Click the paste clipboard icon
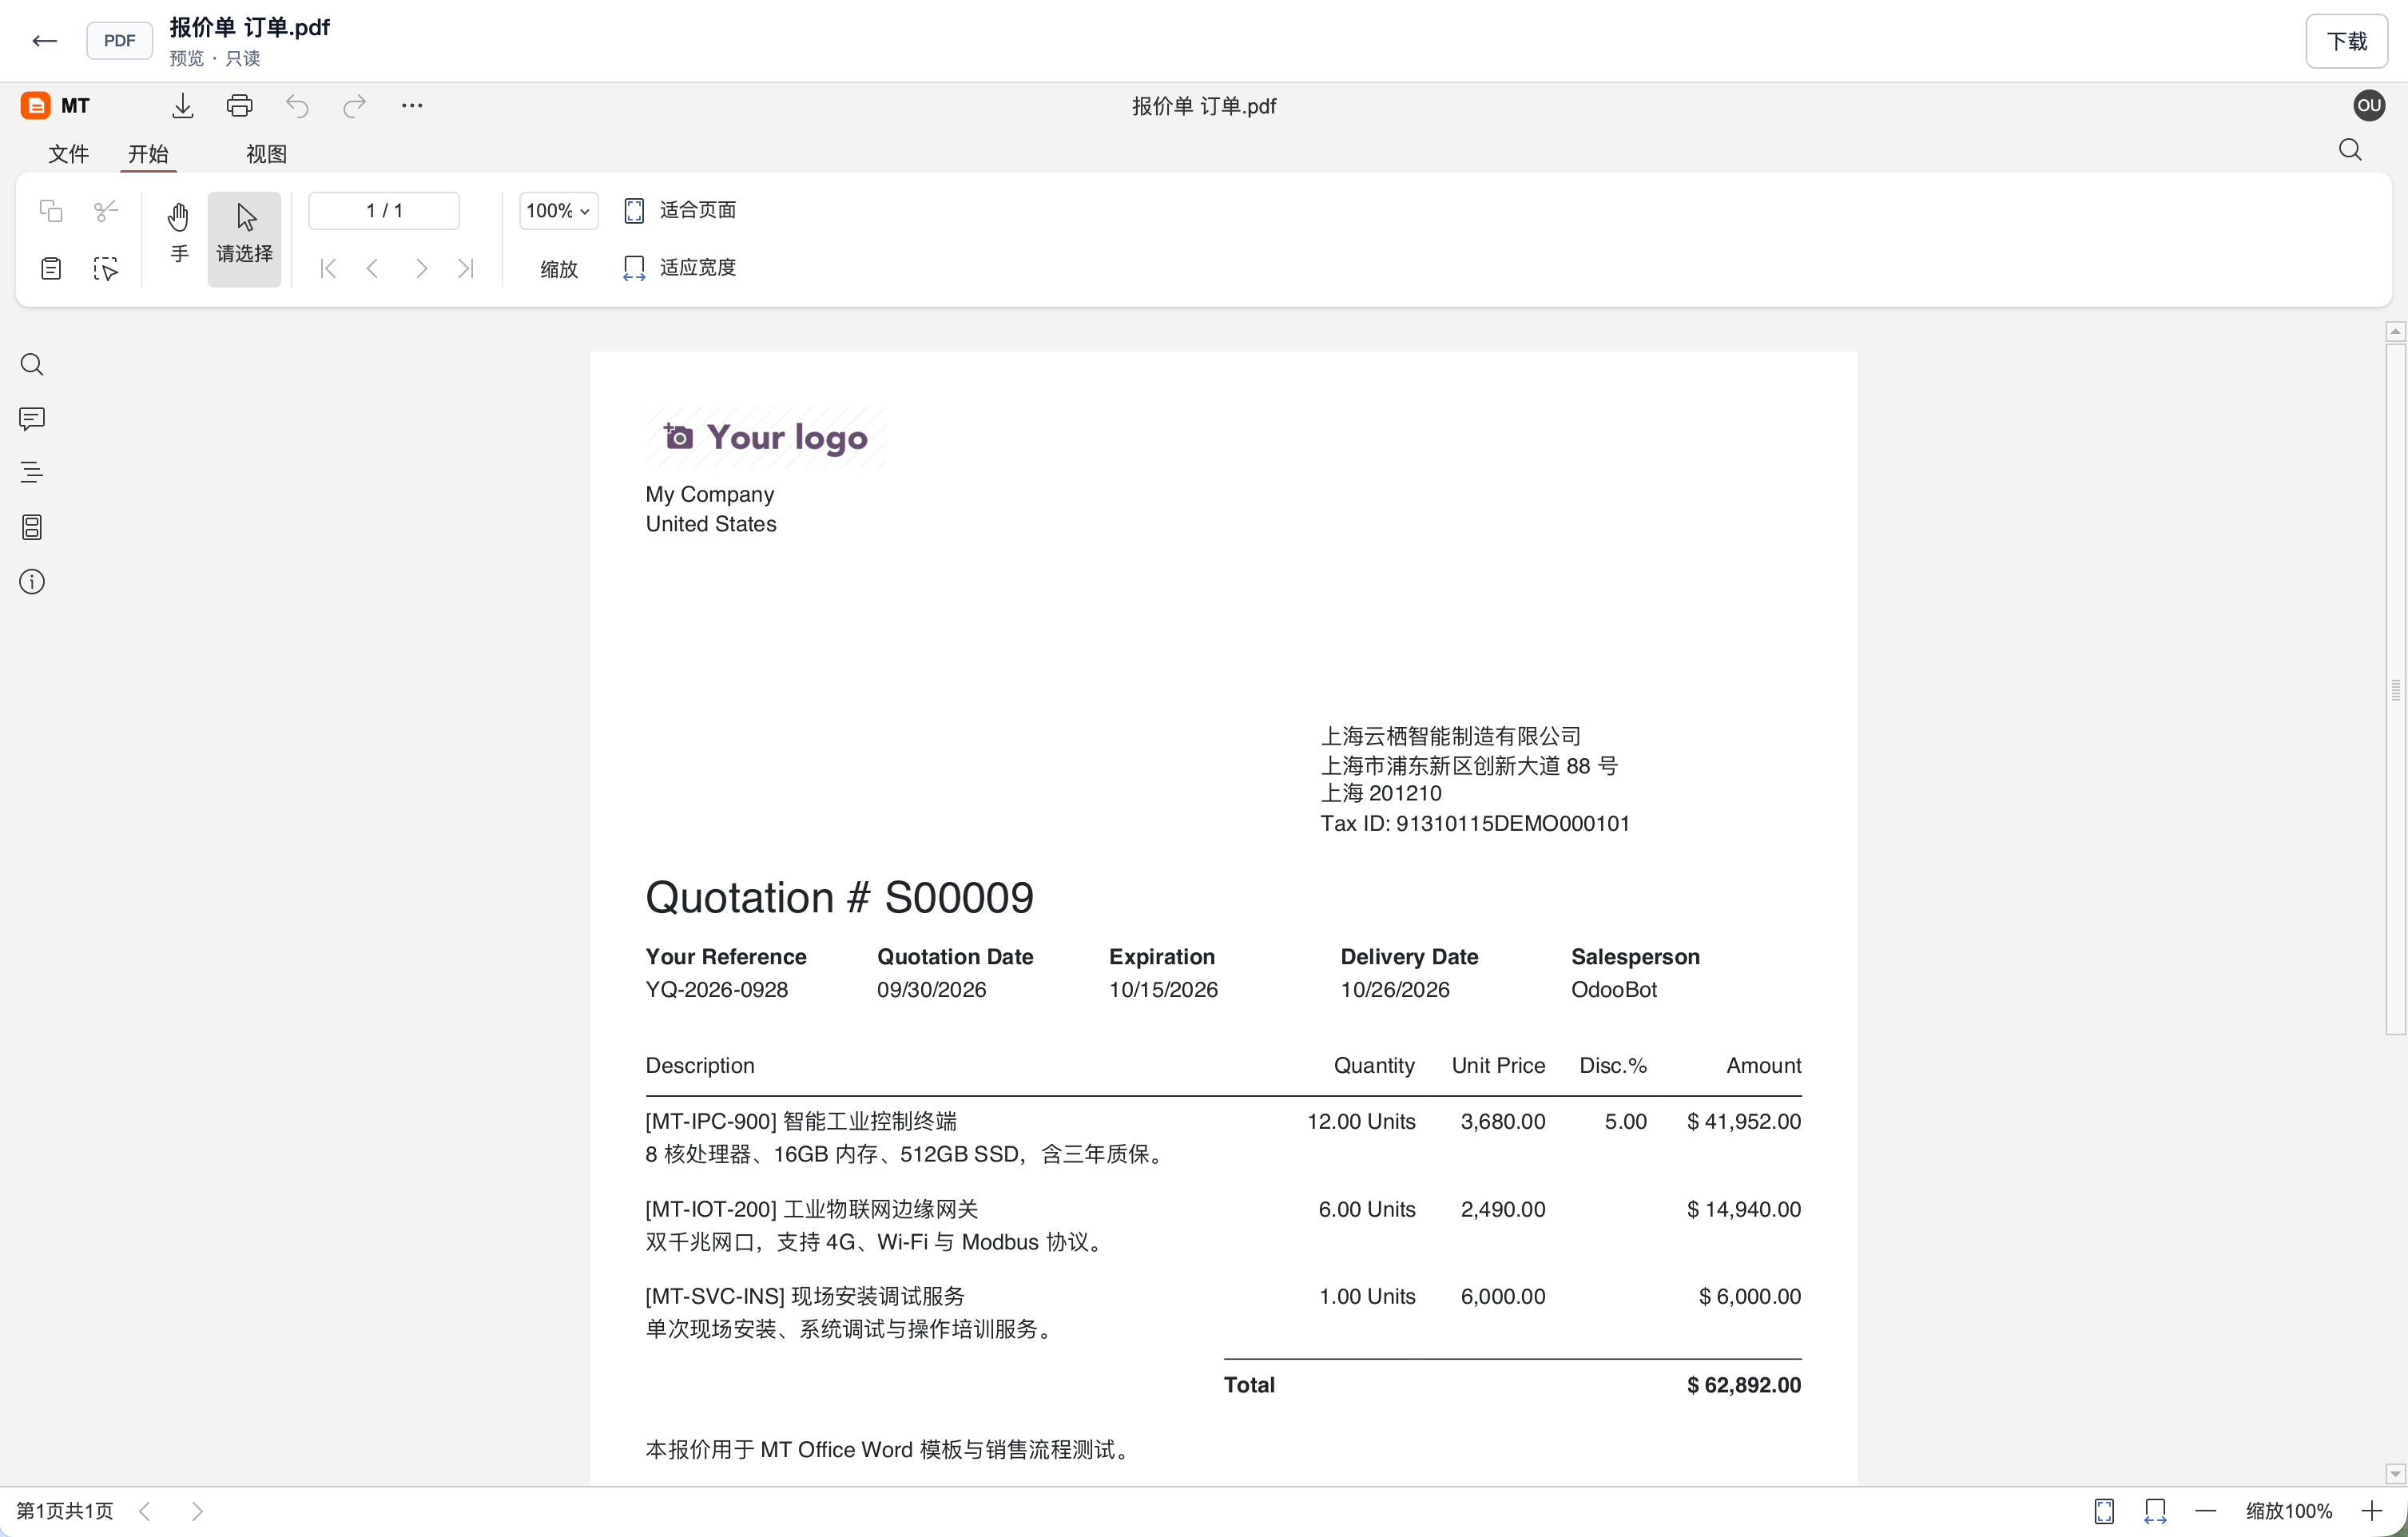2408x1537 pixels. click(51, 268)
